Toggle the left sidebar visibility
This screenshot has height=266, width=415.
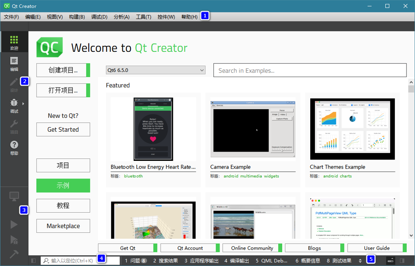click(x=33, y=261)
